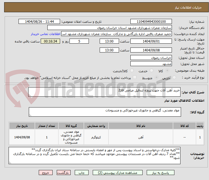
Task: Click the general description text area
Action: pyautogui.click(x=104, y=92)
